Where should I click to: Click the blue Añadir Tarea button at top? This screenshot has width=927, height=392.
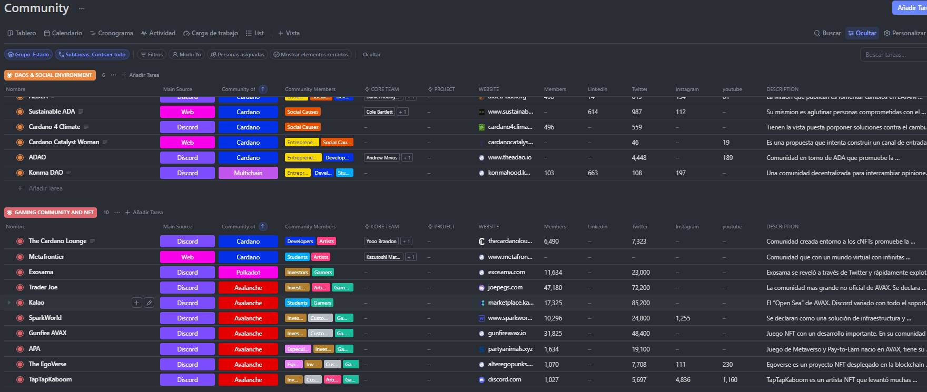point(910,8)
